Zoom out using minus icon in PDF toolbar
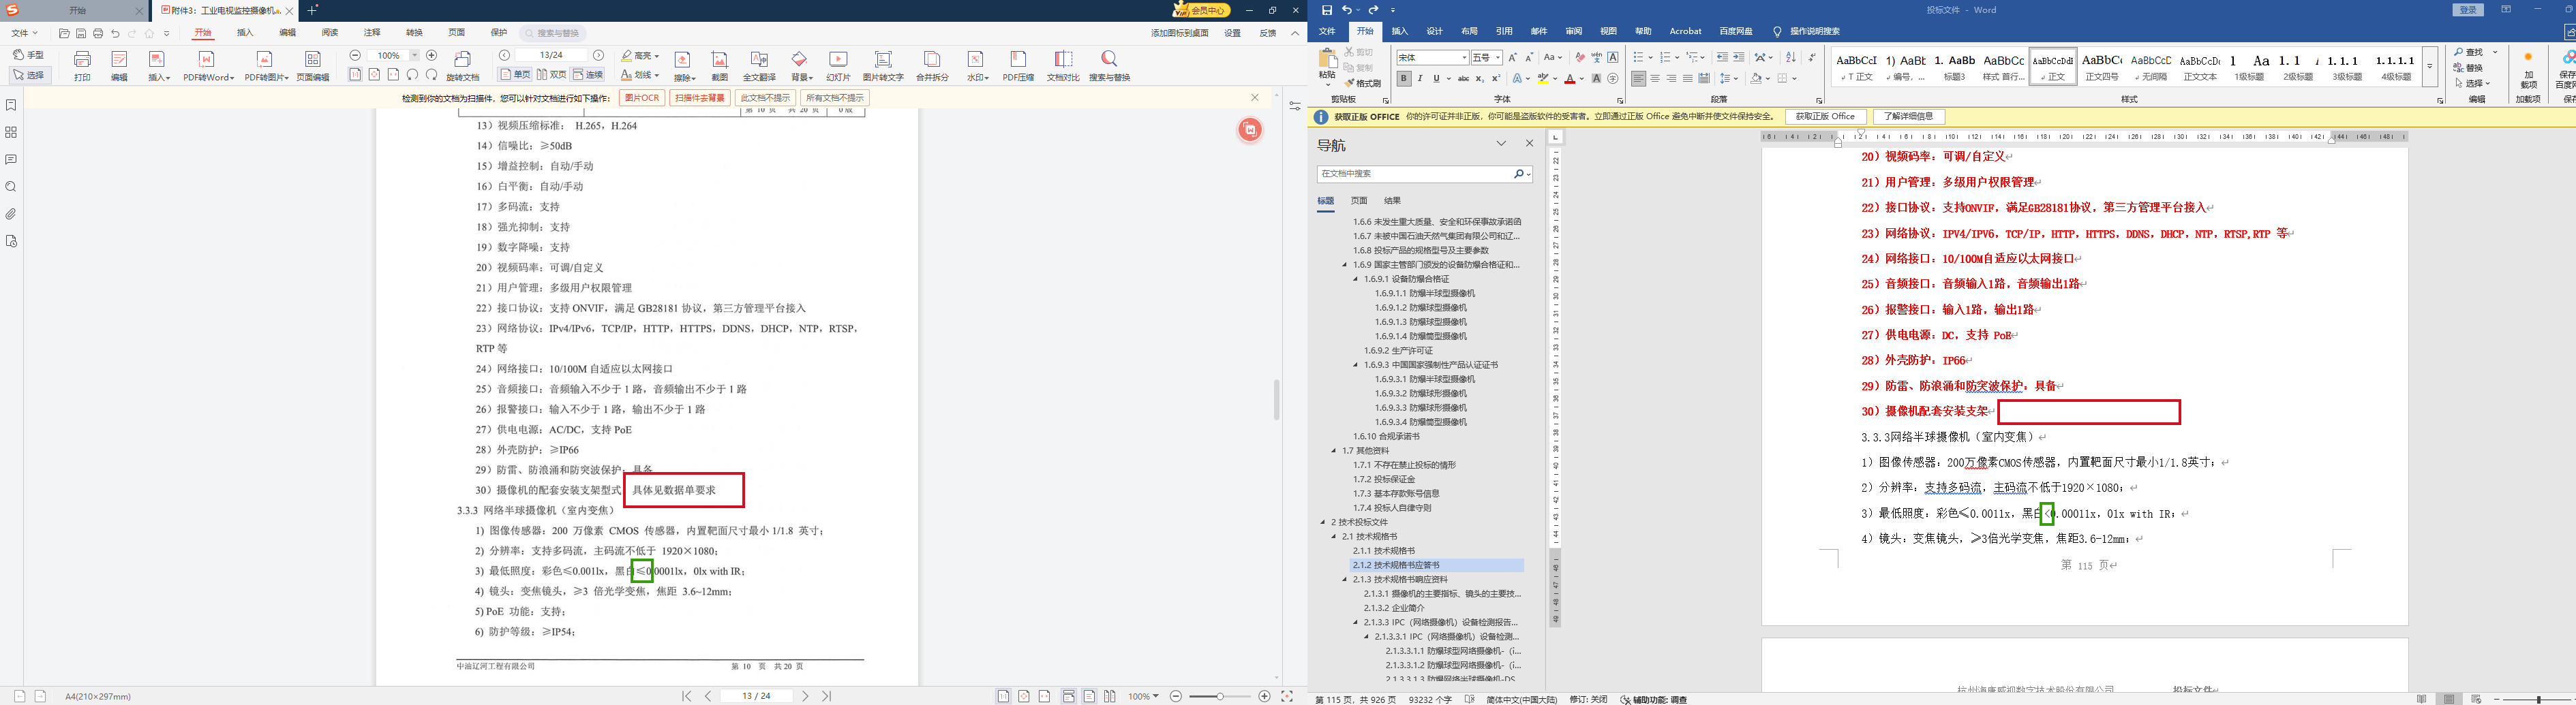The width and height of the screenshot is (2576, 705). tap(355, 56)
